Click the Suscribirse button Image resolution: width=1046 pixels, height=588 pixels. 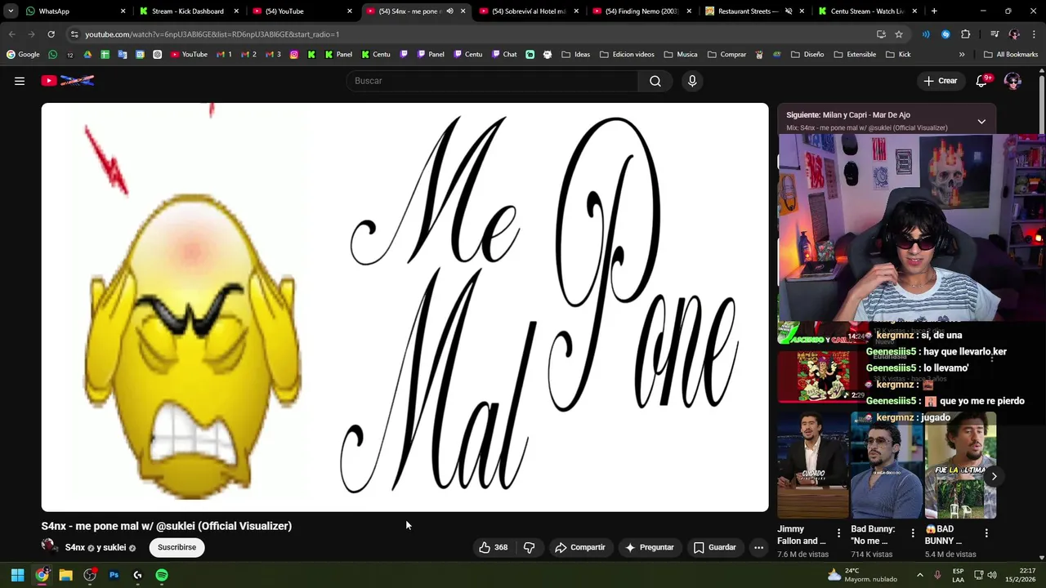pos(177,547)
